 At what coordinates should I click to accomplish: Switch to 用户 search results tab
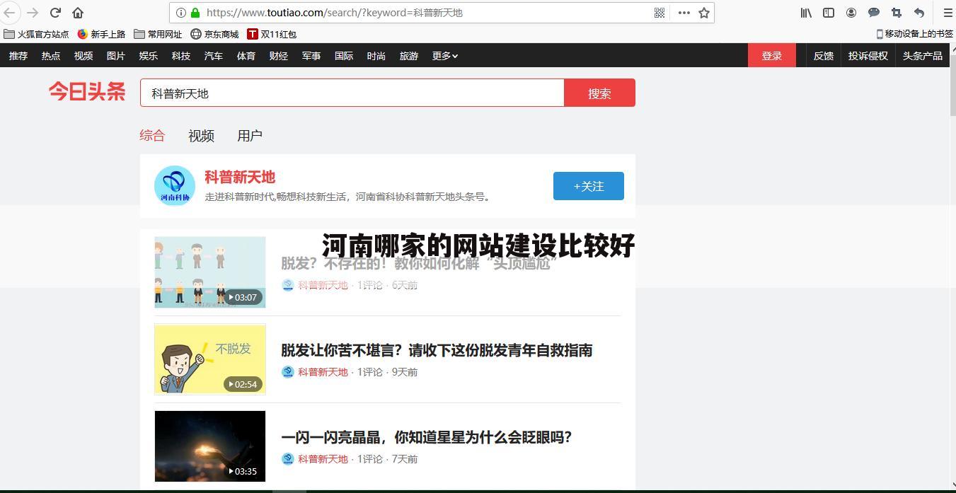pyautogui.click(x=250, y=135)
